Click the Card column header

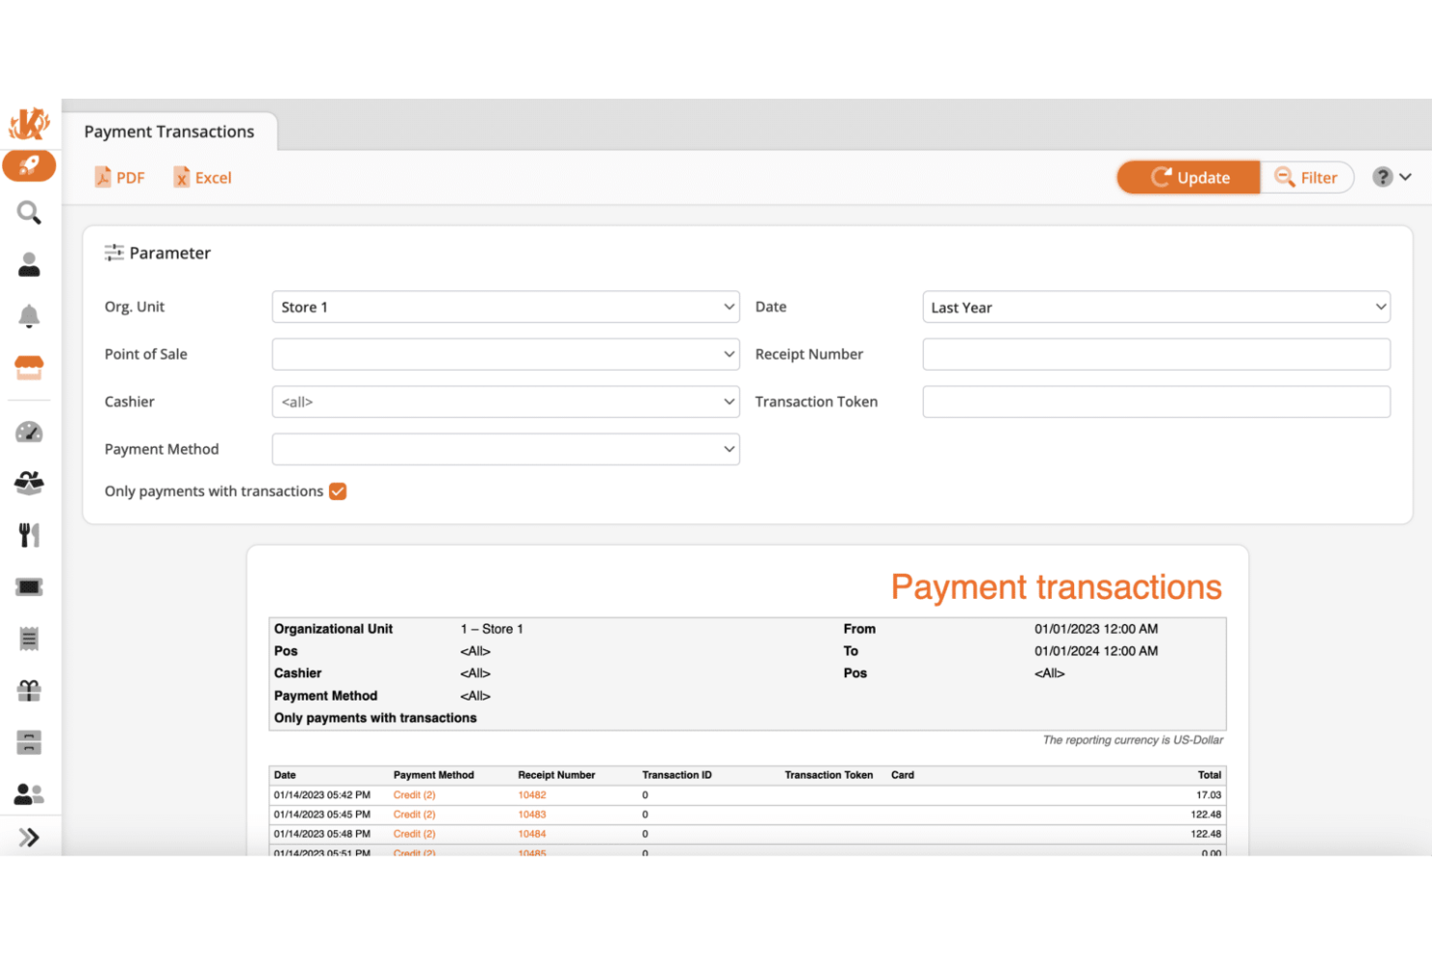903,775
